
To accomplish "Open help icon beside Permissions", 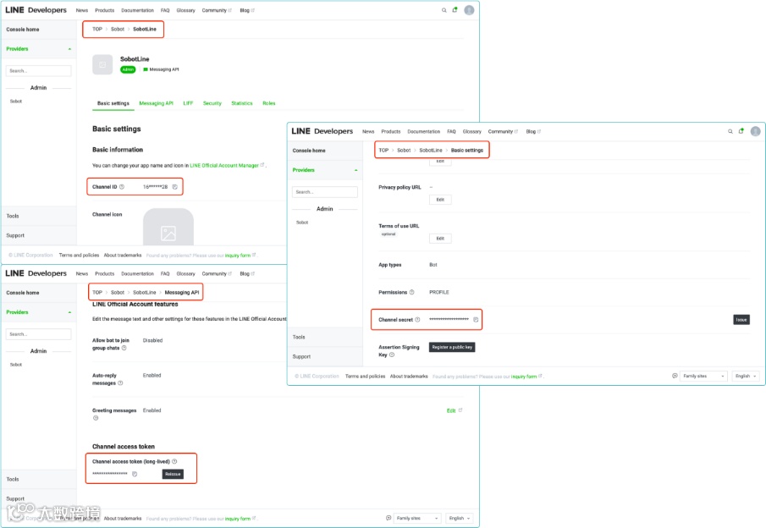I will click(411, 292).
